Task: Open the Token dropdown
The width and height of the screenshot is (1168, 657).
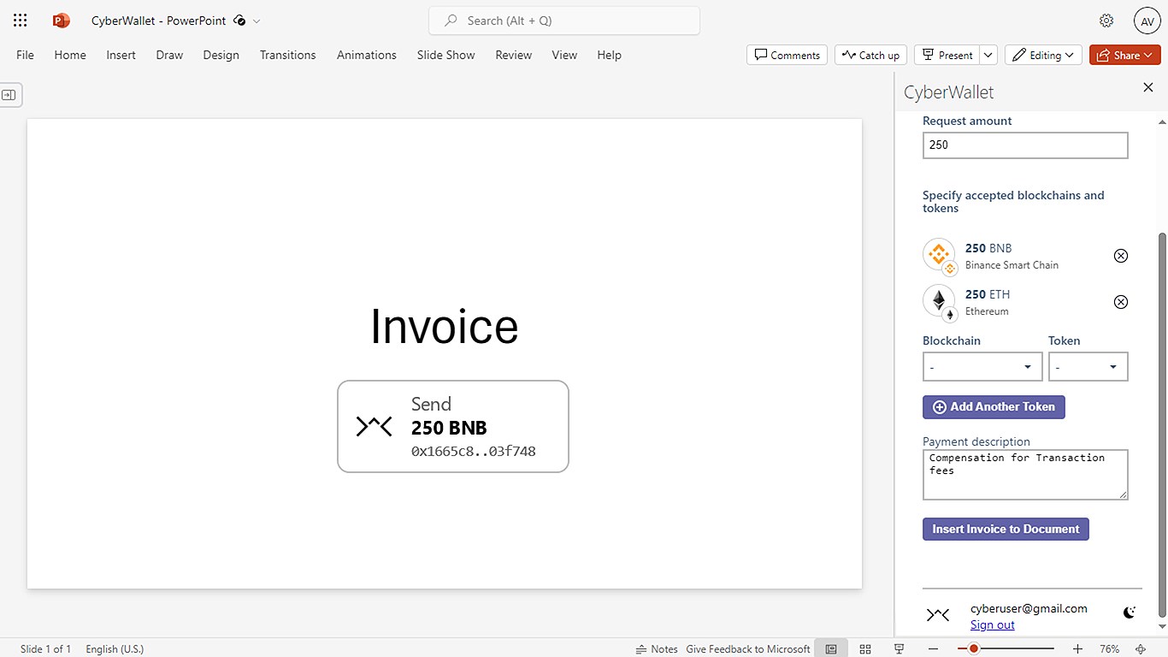Action: tap(1088, 367)
